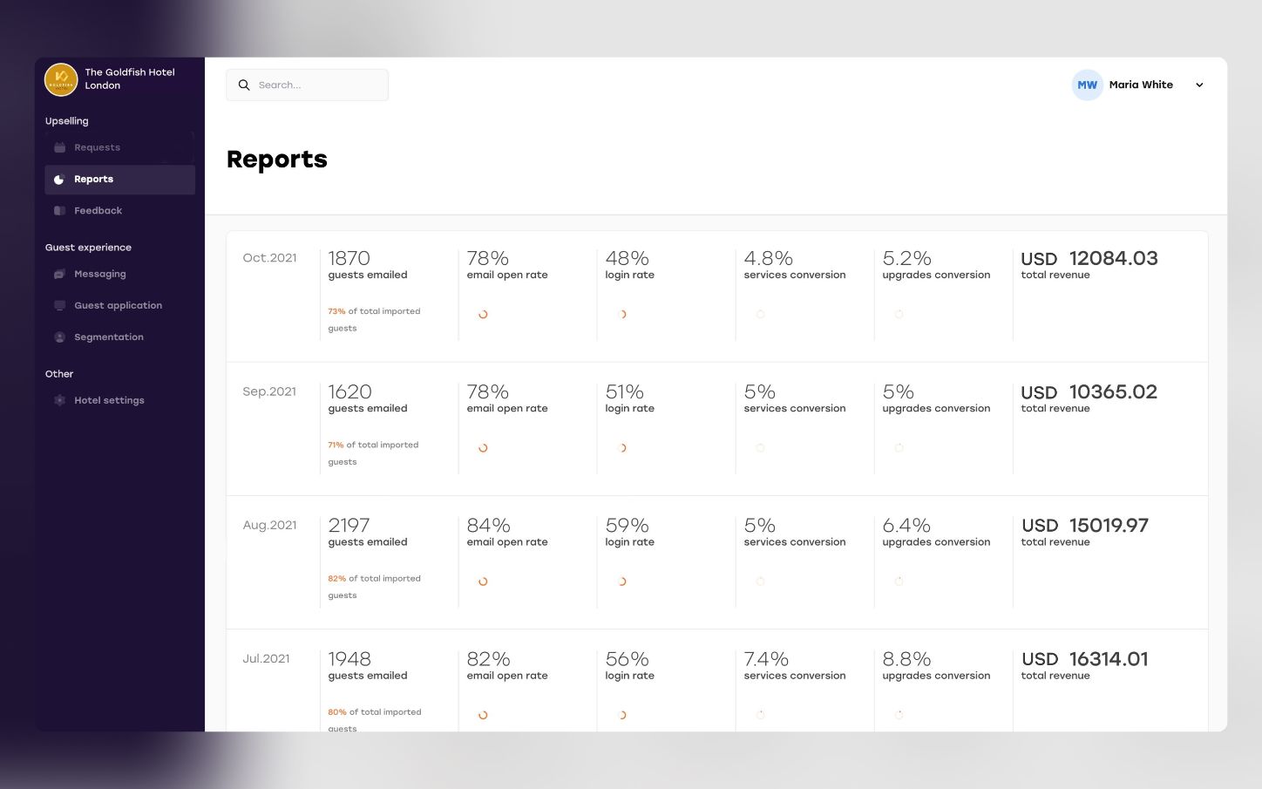1262x789 pixels.
Task: Go to Messaging section
Action: tap(119, 274)
